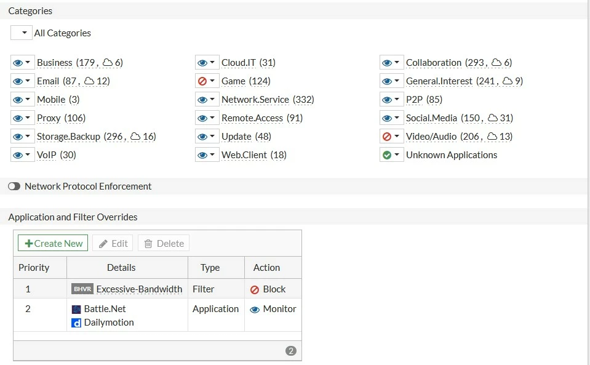This screenshot has width=590, height=365.
Task: Click the Business category label
Action: (55, 62)
